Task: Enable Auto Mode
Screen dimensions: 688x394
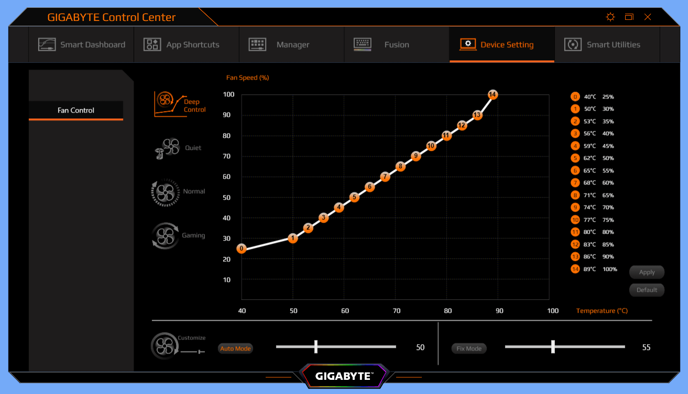Action: [x=235, y=348]
